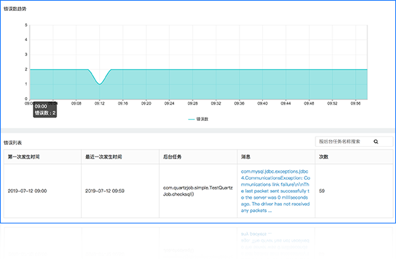Click the chart dip at 09:12

pos(100,84)
